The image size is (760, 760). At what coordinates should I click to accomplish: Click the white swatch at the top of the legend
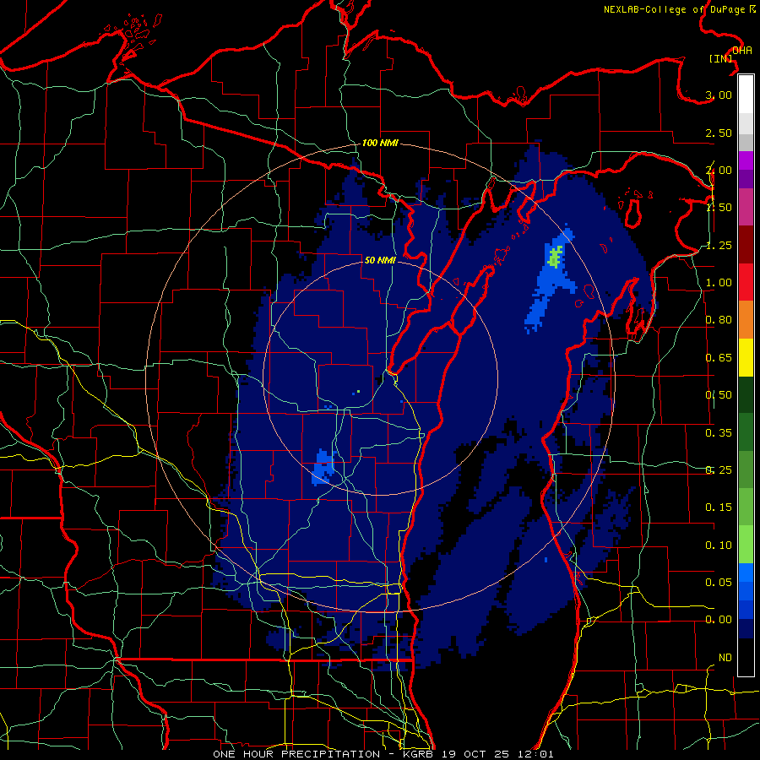(746, 95)
